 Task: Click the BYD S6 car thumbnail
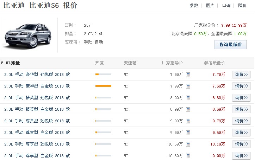(x=28, y=36)
